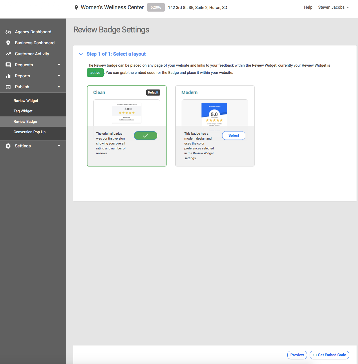Click the Default tag on Clean card

click(153, 93)
